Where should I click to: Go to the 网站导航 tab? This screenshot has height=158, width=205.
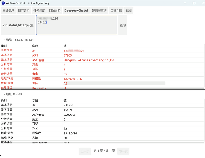click(x=55, y=10)
